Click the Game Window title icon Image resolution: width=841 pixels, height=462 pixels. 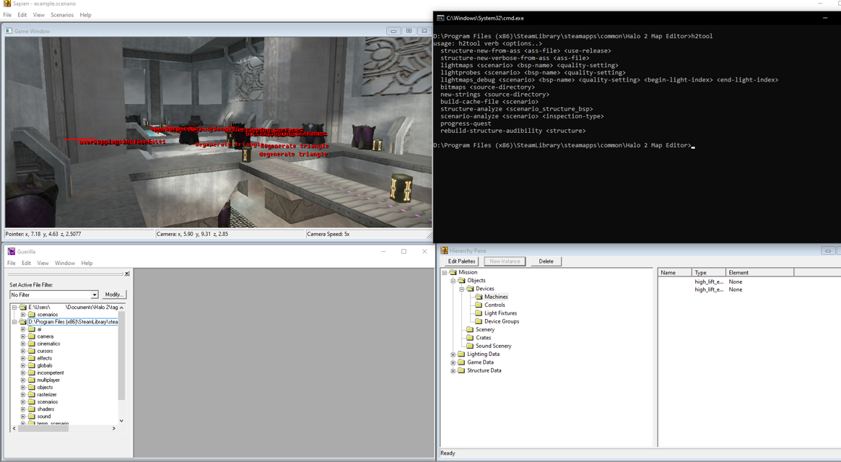9,31
